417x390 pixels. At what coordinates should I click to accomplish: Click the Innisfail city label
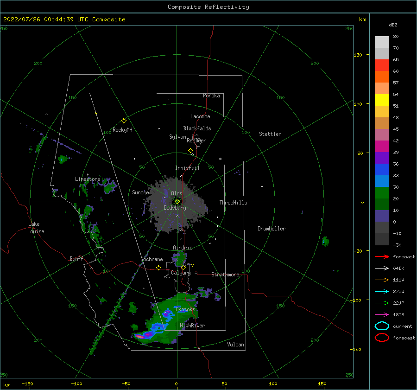click(x=187, y=168)
